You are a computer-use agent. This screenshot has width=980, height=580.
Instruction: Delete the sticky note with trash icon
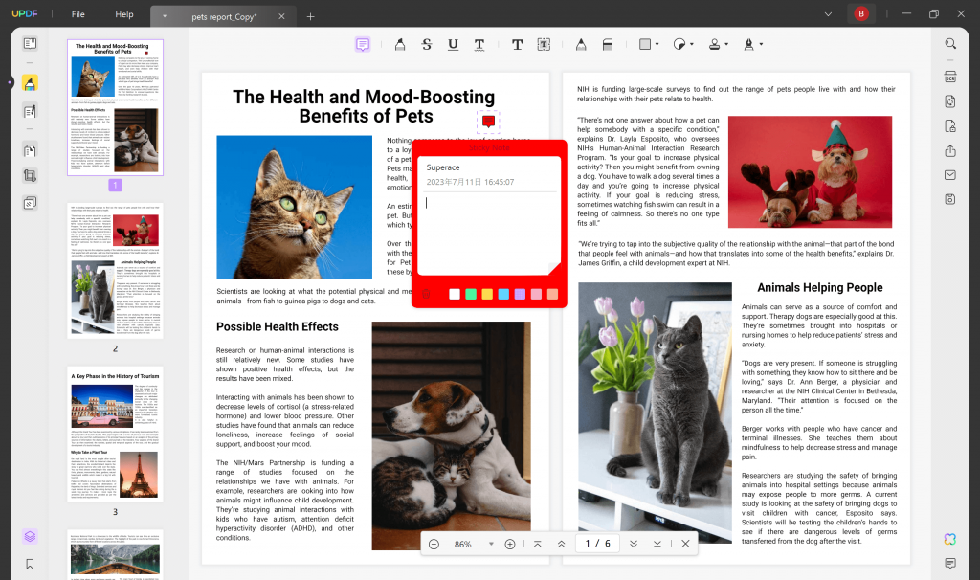[426, 294]
